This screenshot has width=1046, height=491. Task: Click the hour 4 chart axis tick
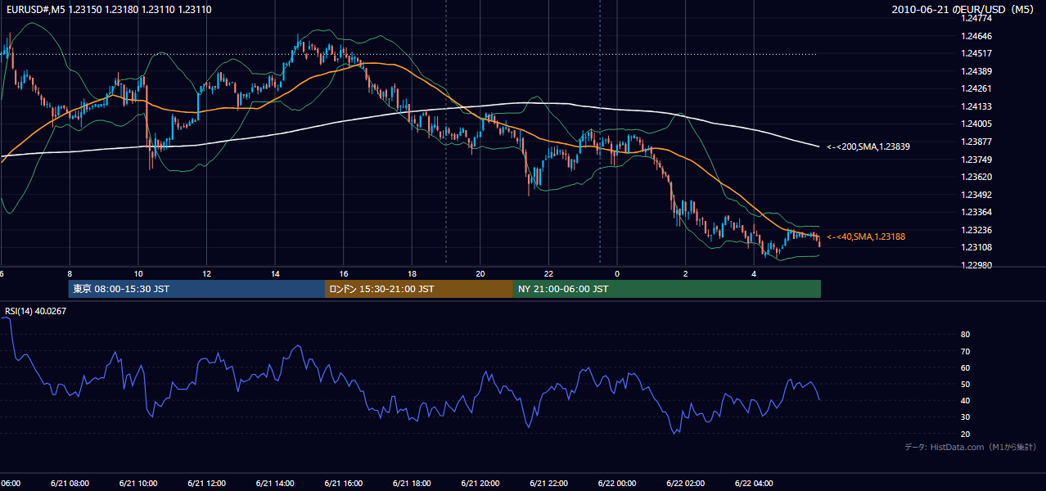[x=754, y=274]
